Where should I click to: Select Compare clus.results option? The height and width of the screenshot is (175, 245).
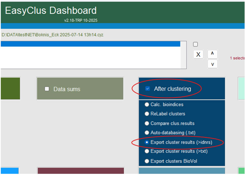pos(147,123)
